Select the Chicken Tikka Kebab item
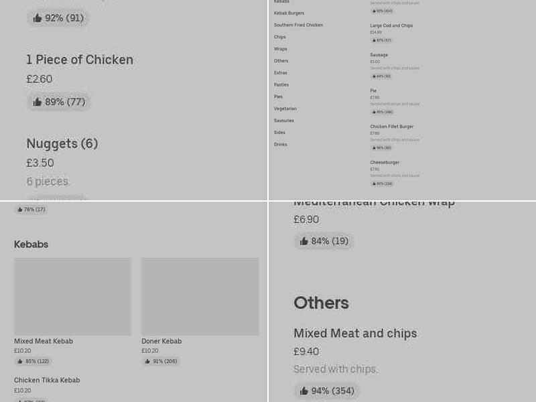536x402 pixels. point(47,380)
